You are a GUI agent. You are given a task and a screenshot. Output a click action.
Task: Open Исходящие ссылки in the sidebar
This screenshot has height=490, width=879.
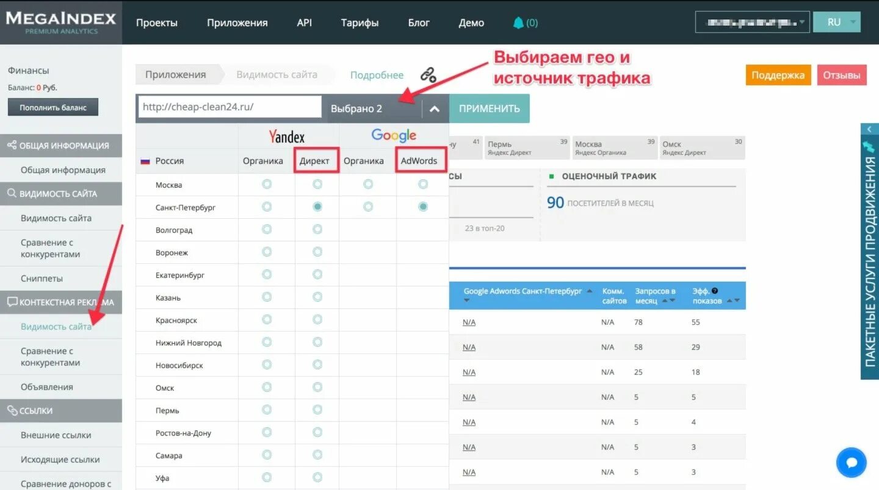tap(60, 460)
